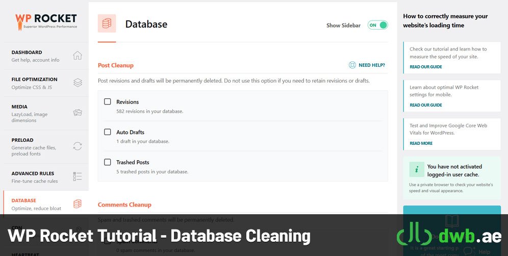This screenshot has width=508, height=256.
Task: Check the Trashed Posts checkbox
Action: [x=108, y=162]
